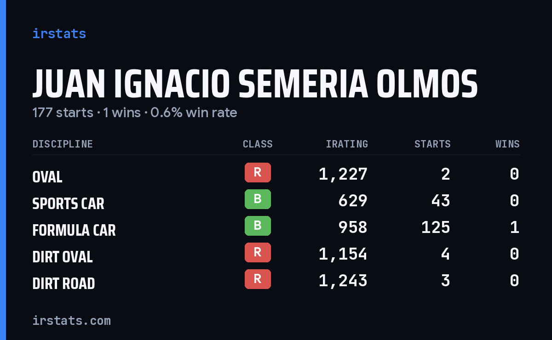
Task: Sort by the WINS column header
Action: (x=507, y=144)
